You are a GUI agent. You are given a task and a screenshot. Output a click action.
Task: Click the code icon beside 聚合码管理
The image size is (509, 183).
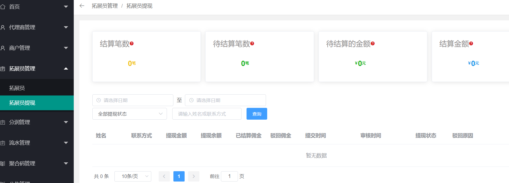pyautogui.click(x=3, y=163)
